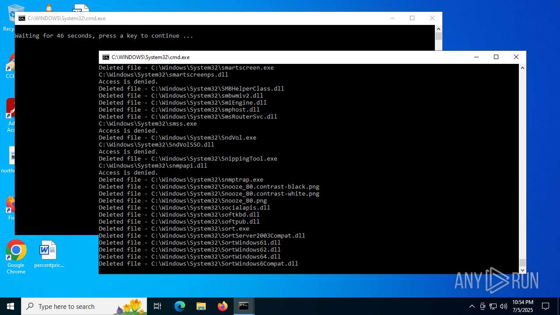560x315 pixels.
Task: Click the softkbd.dll deleted line
Action: 179,215
